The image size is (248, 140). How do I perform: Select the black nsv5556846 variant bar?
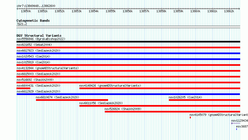click(128, 42)
